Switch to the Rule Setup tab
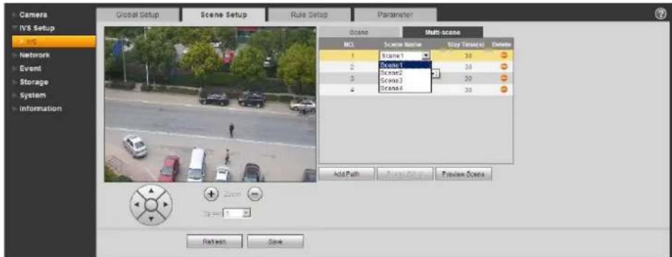 point(309,14)
